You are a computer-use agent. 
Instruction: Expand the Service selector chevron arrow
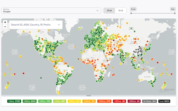click(97, 10)
